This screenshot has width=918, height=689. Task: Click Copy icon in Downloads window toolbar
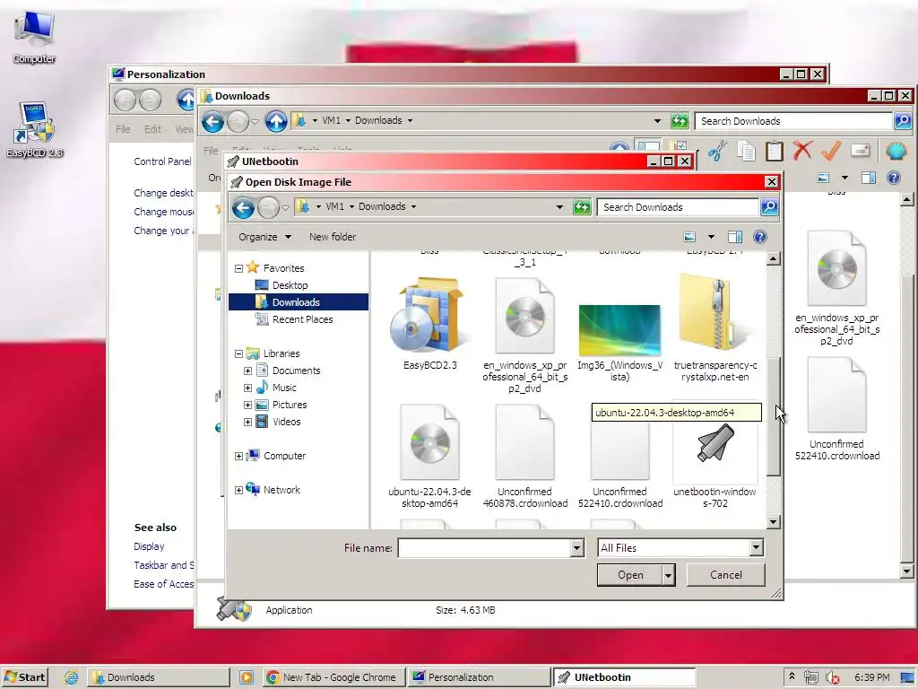(746, 151)
